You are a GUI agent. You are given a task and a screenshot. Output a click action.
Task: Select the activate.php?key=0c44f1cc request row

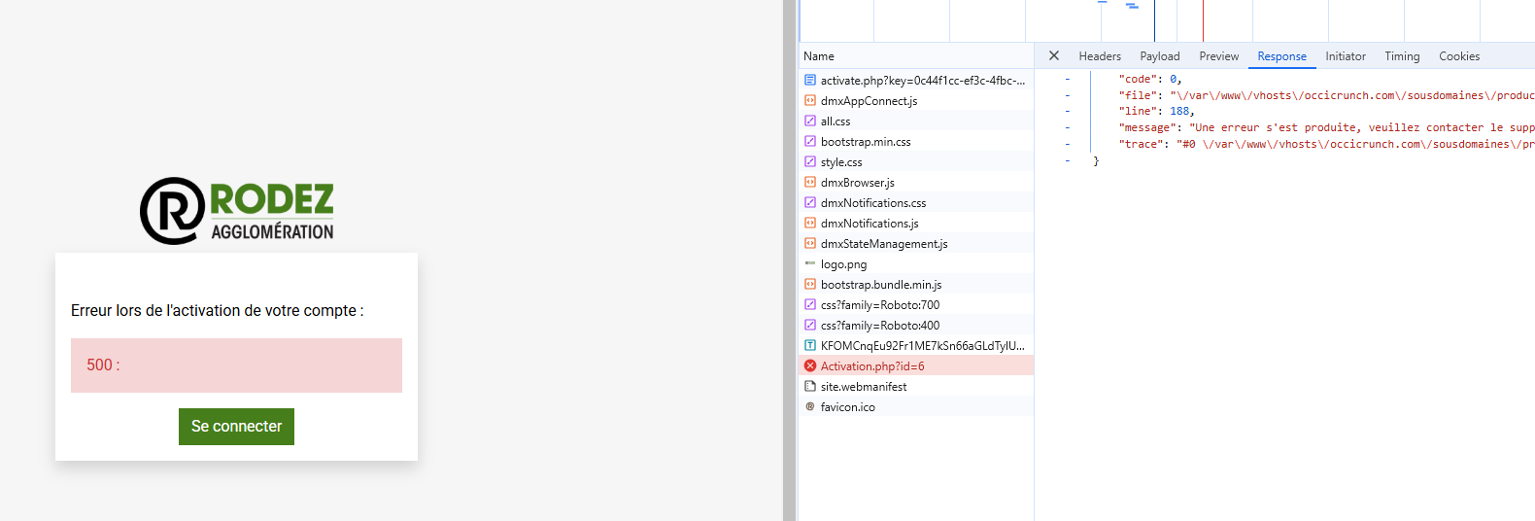916,80
